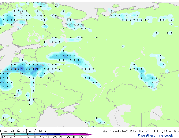
Task: Select the 0.1 mm legend color swatch
Action: 5,134
